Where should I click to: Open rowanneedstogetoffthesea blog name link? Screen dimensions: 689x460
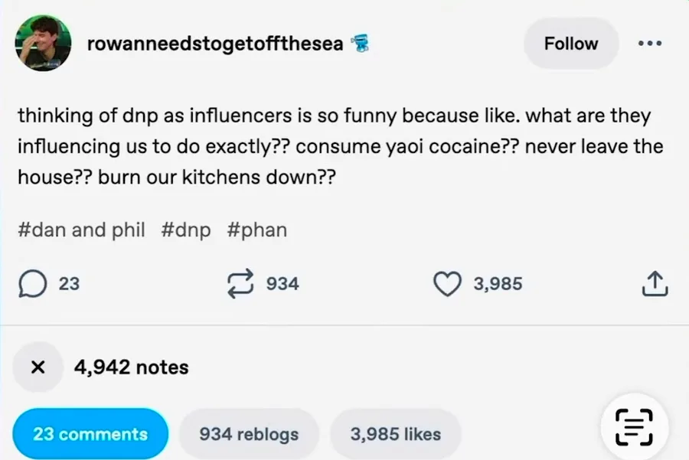pos(215,44)
